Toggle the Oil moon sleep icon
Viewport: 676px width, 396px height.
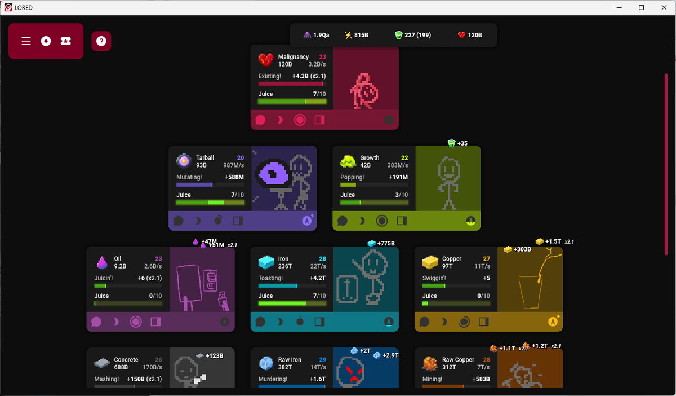point(116,322)
